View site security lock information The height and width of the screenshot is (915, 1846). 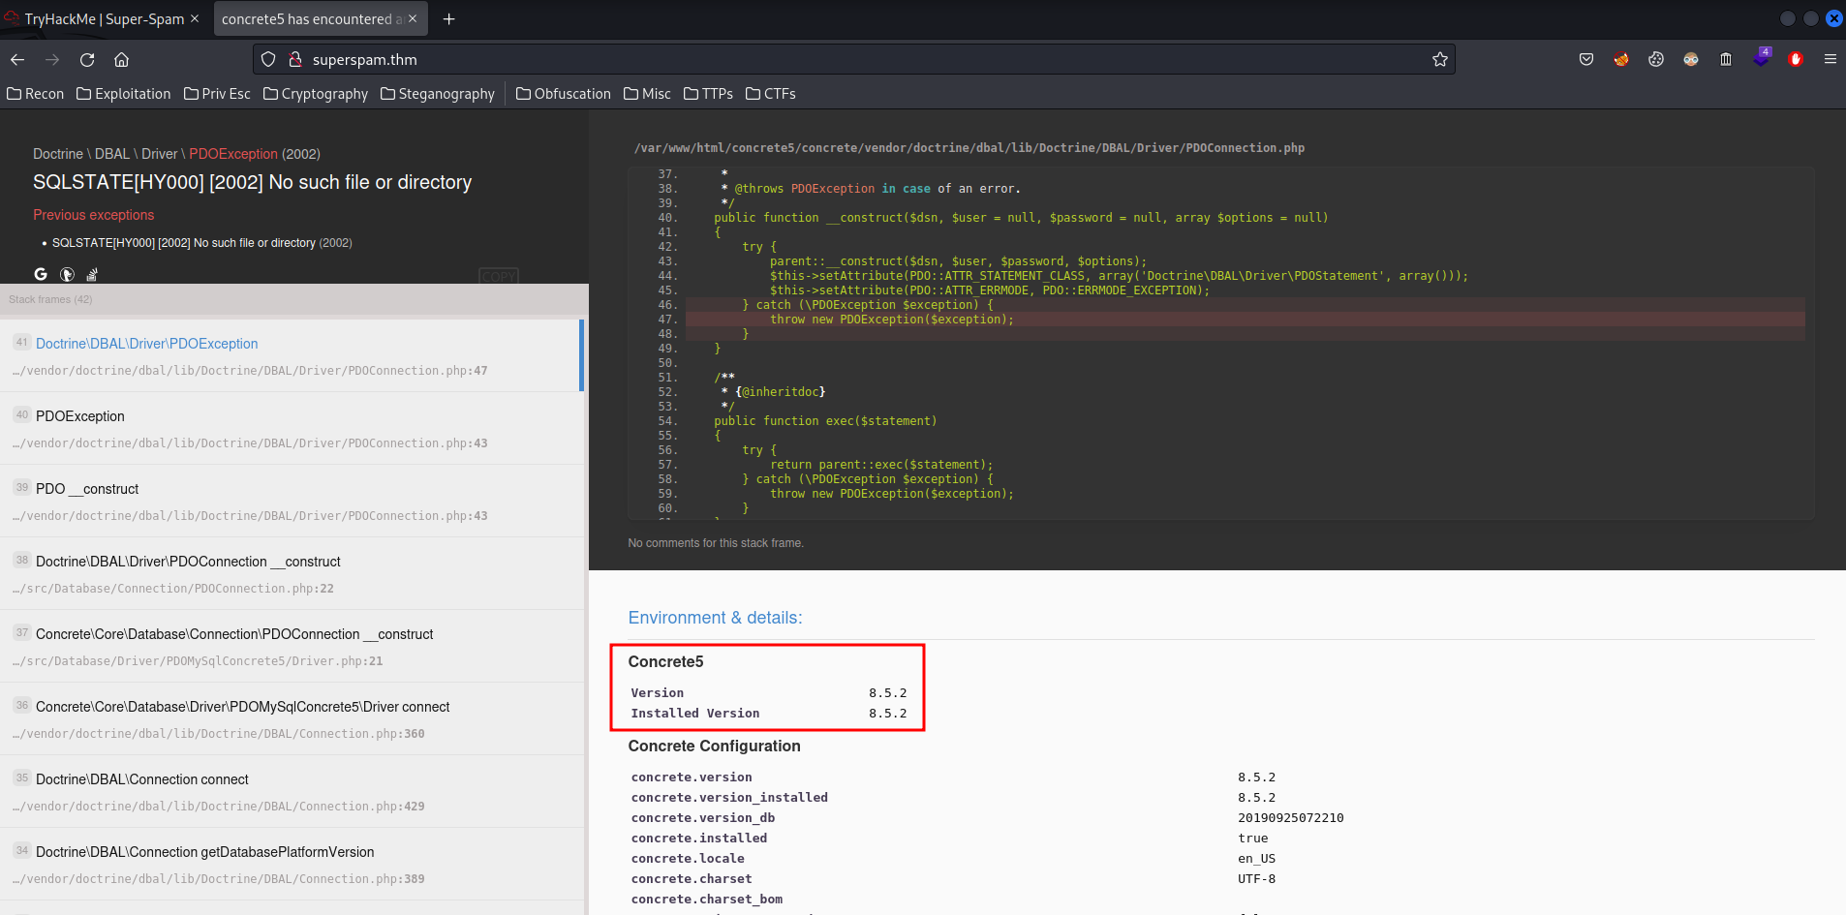point(295,60)
